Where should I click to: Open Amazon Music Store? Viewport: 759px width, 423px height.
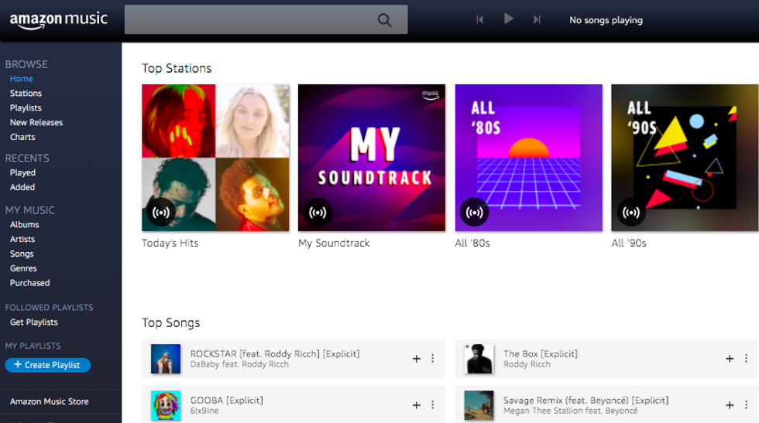pos(49,401)
